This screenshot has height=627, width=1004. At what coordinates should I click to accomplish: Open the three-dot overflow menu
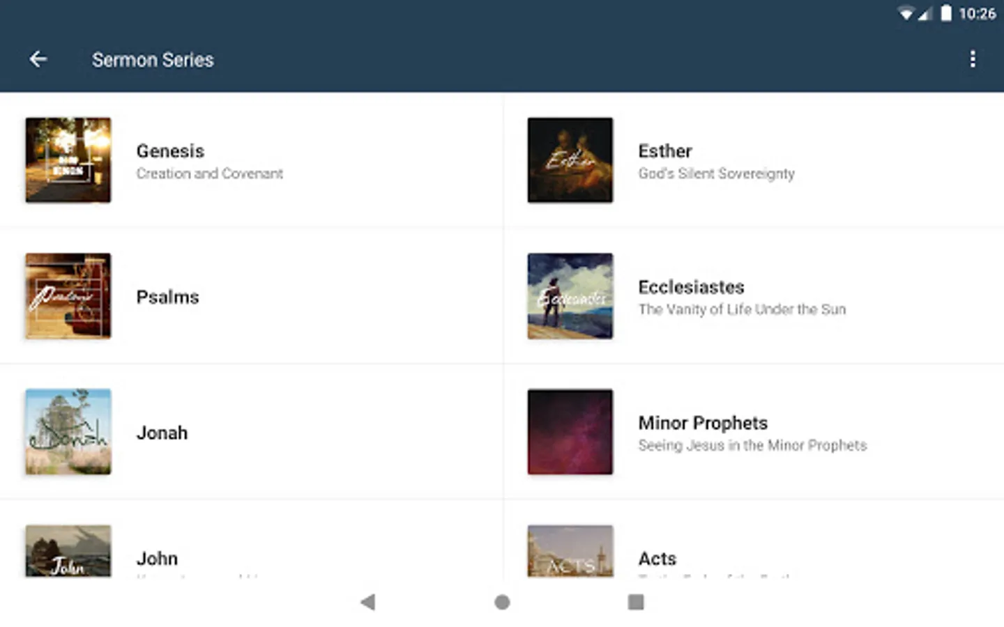coord(973,59)
